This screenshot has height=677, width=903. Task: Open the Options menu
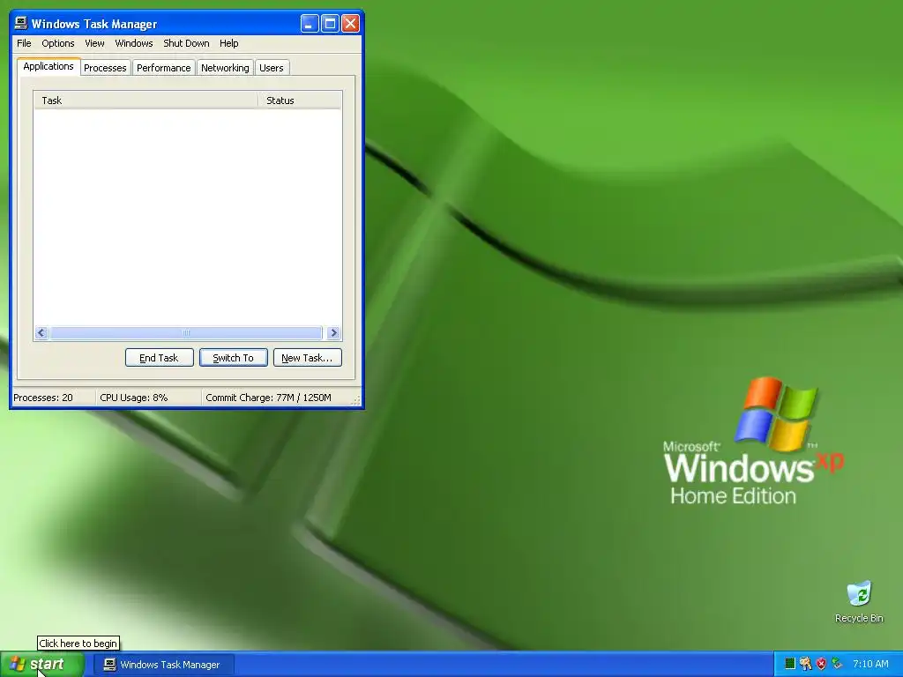57,43
